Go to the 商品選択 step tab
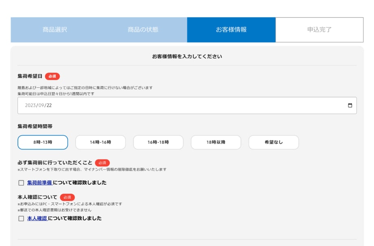 click(55, 30)
